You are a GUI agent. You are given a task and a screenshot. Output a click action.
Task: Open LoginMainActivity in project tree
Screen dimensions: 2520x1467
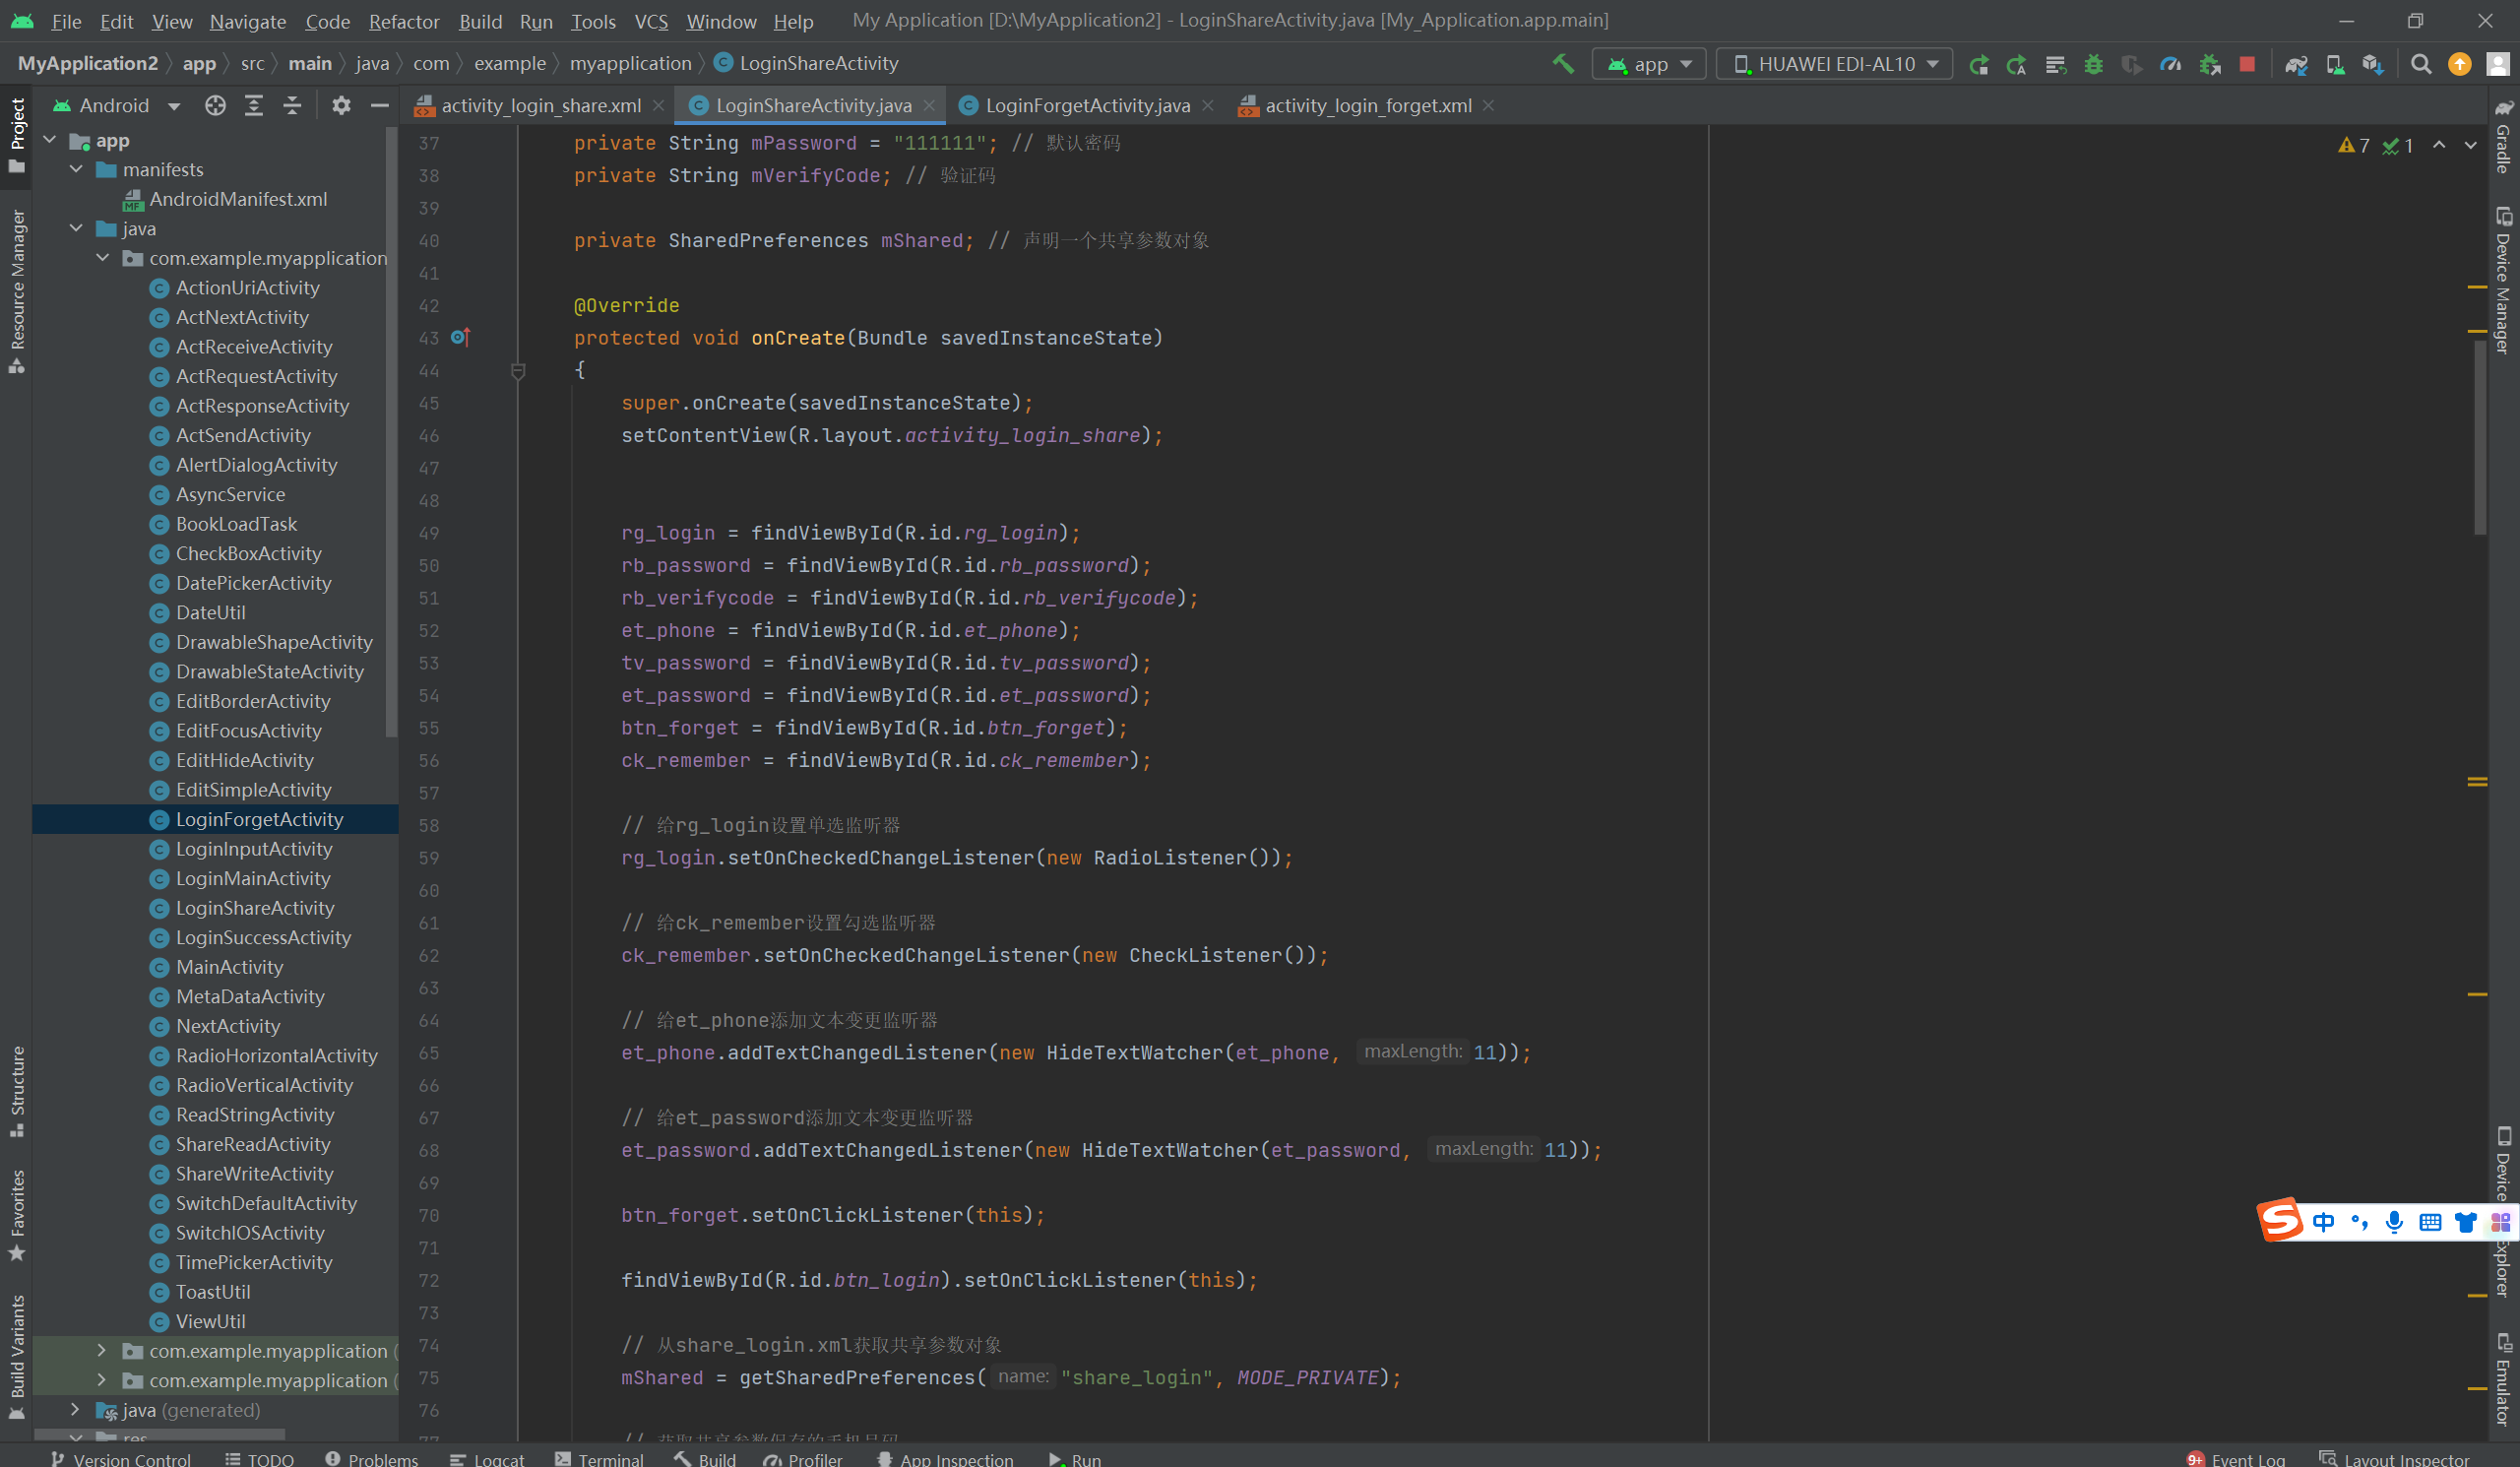point(253,878)
